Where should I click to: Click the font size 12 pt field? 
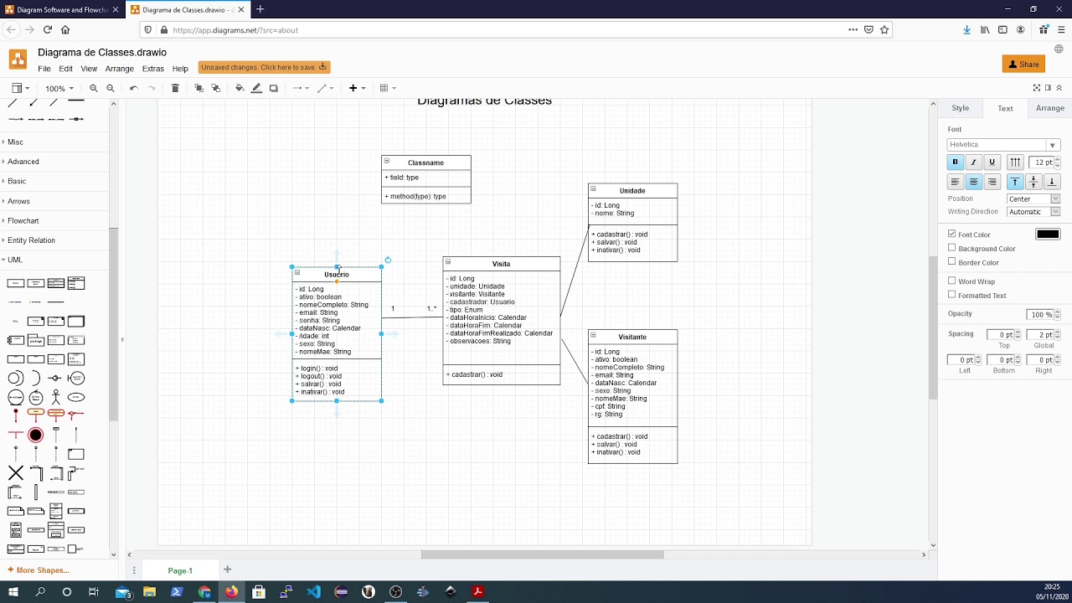[1042, 162]
